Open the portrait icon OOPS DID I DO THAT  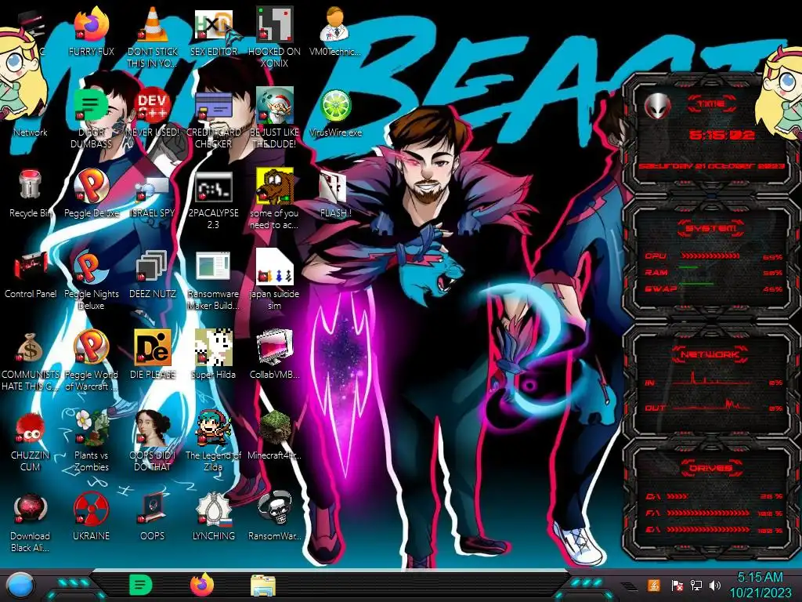(x=153, y=428)
